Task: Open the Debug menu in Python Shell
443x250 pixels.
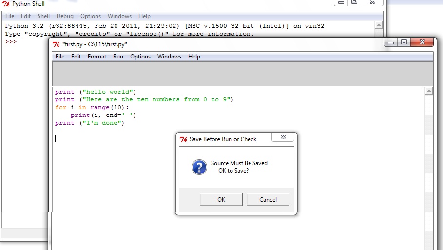Action: 65,16
